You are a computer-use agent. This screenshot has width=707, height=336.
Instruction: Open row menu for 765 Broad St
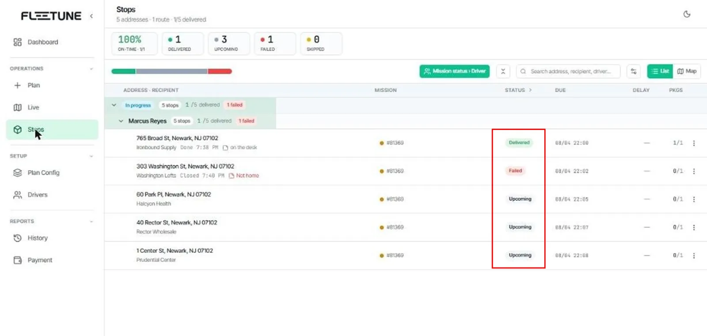click(694, 143)
